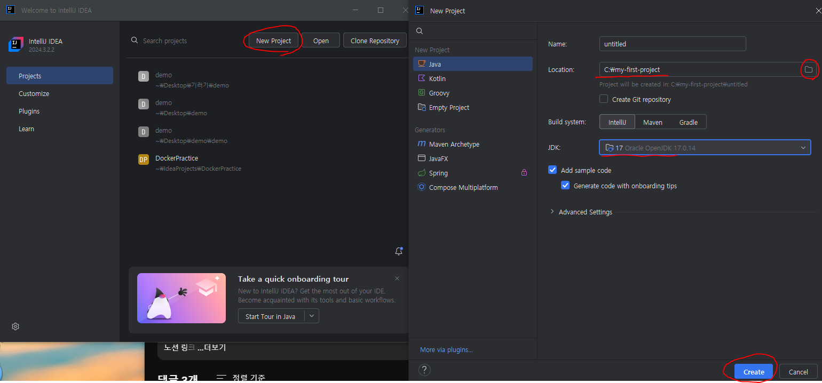Uncheck Generate code with onboarding tips

click(565, 186)
